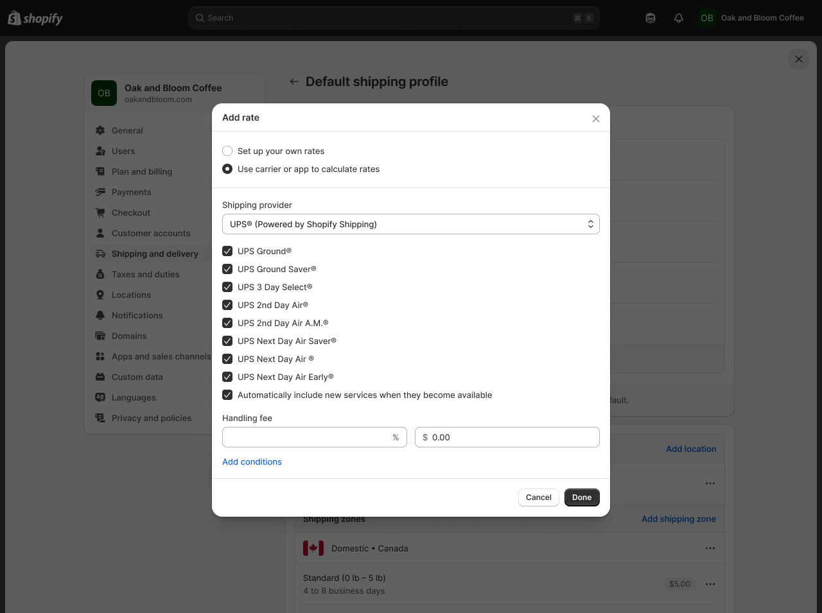Click Add shipping zone link
The image size is (822, 613).
click(679, 519)
